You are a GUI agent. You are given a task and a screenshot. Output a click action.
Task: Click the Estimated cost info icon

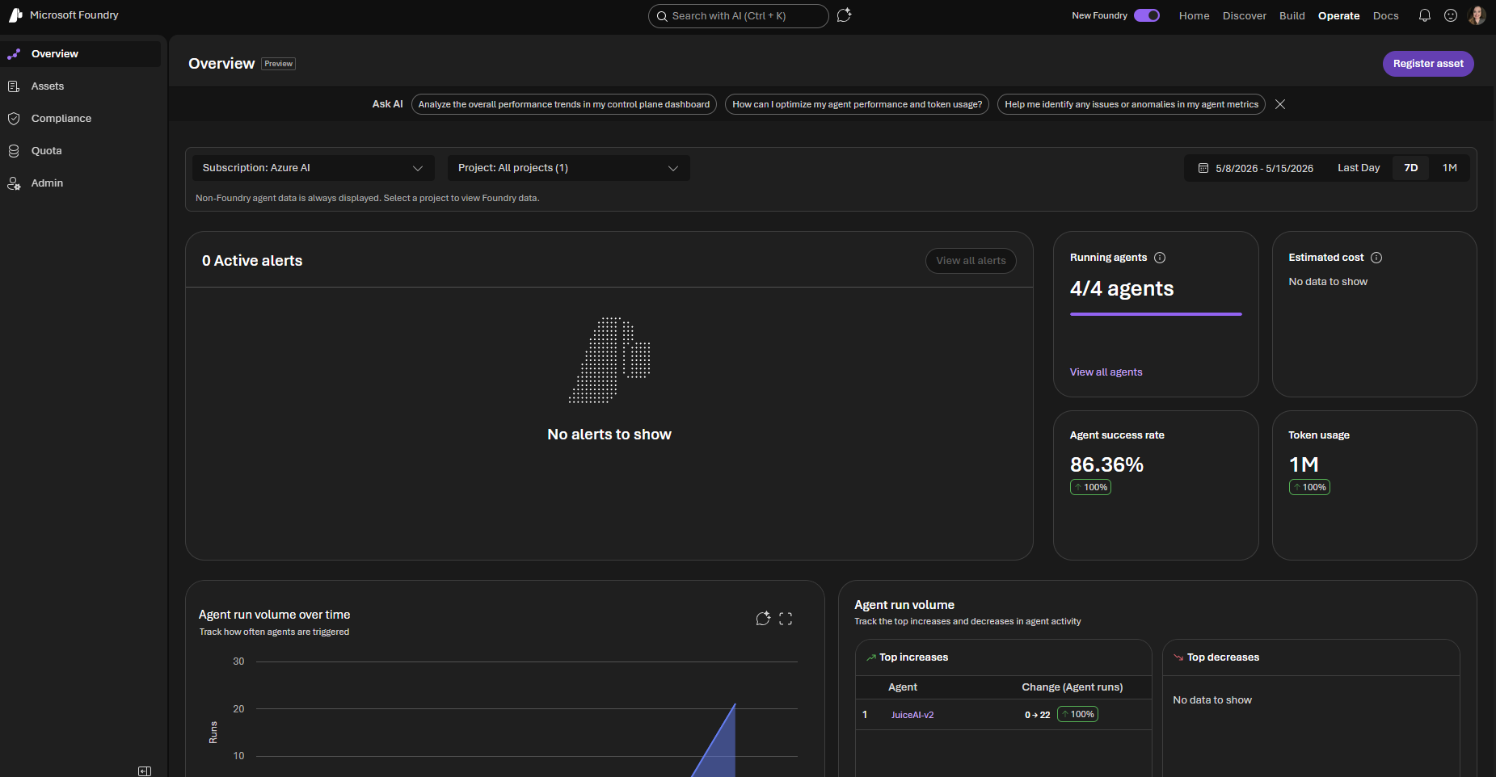[1376, 258]
